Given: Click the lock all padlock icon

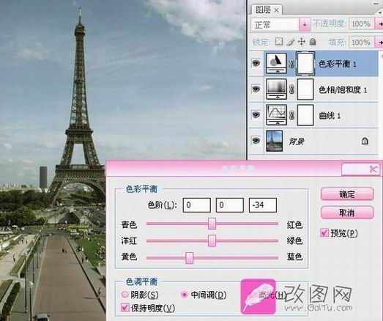Looking at the screenshot, I should (x=313, y=42).
